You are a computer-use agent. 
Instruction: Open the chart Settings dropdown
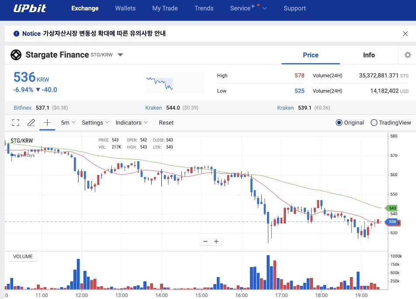[95, 122]
